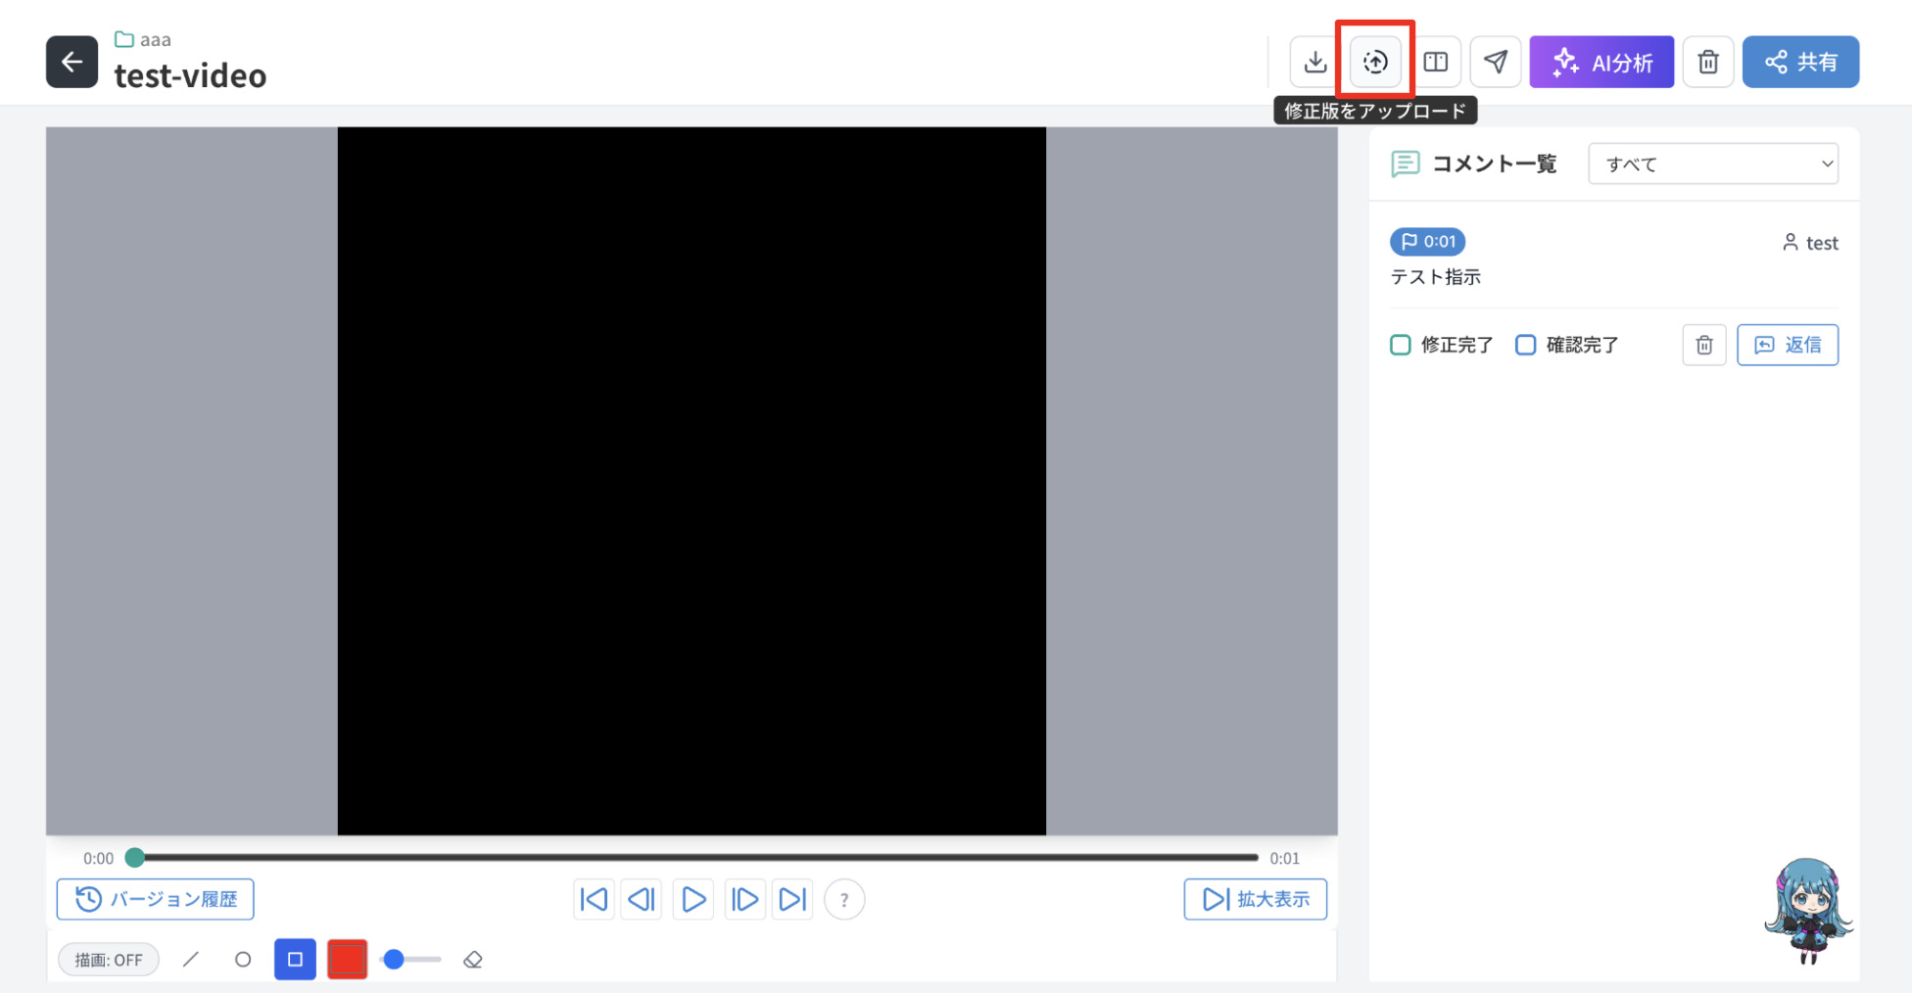Image resolution: width=1912 pixels, height=993 pixels.
Task: Jump to the 0:01 comment timestamp badge
Action: pyautogui.click(x=1427, y=241)
